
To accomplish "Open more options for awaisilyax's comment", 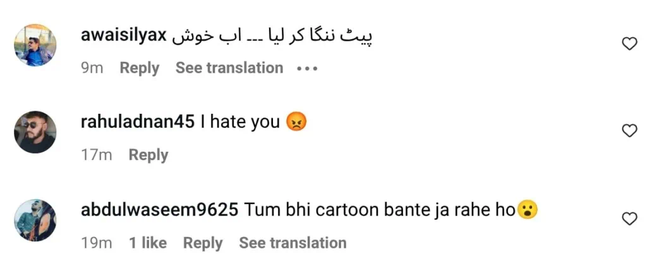I will [307, 68].
